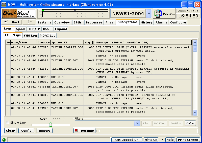Click the forward navigation arrow button

[x=29, y=22]
